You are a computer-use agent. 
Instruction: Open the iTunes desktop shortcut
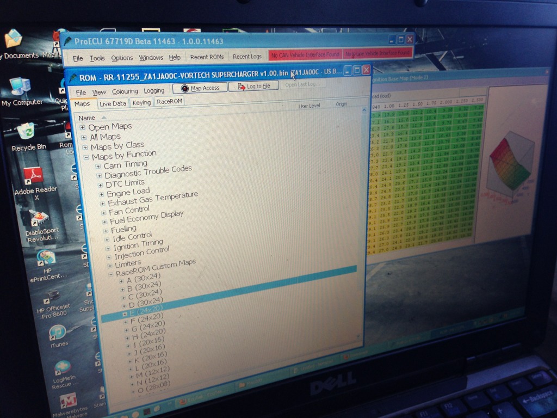(57, 333)
